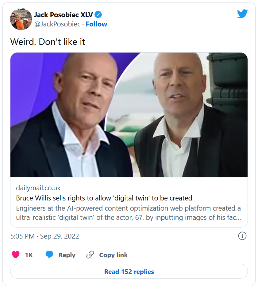Click the 1K likes count
258x289 pixels.
pyautogui.click(x=29, y=255)
